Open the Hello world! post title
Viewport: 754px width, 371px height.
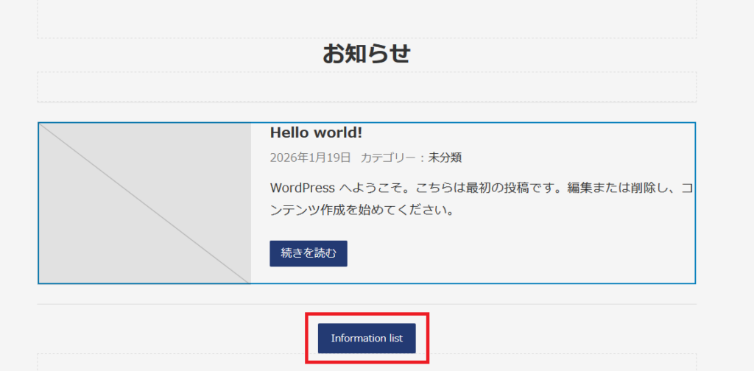(316, 132)
